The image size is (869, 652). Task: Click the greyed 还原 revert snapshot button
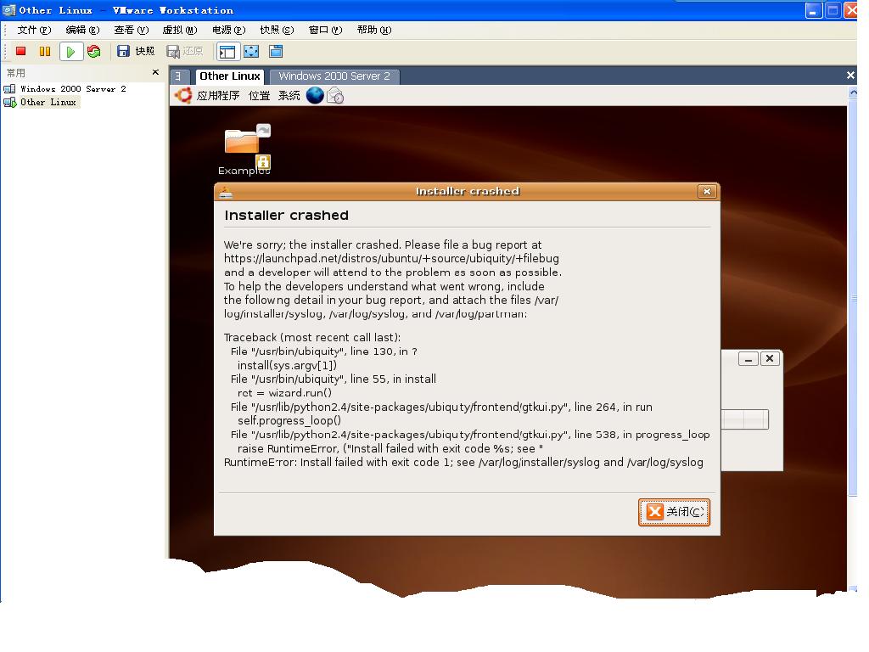tap(184, 52)
